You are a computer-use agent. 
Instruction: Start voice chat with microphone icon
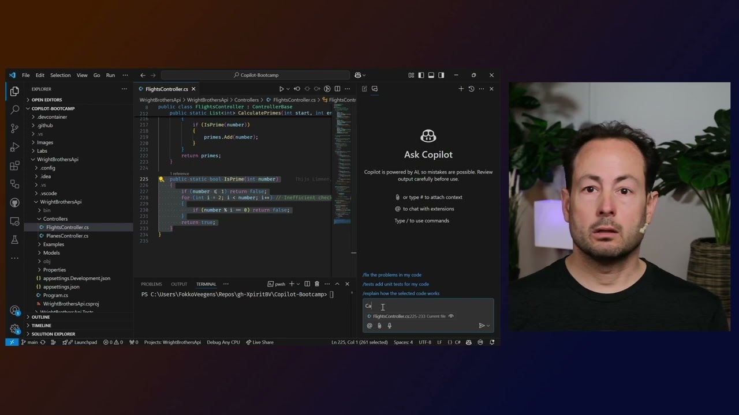[x=390, y=326]
